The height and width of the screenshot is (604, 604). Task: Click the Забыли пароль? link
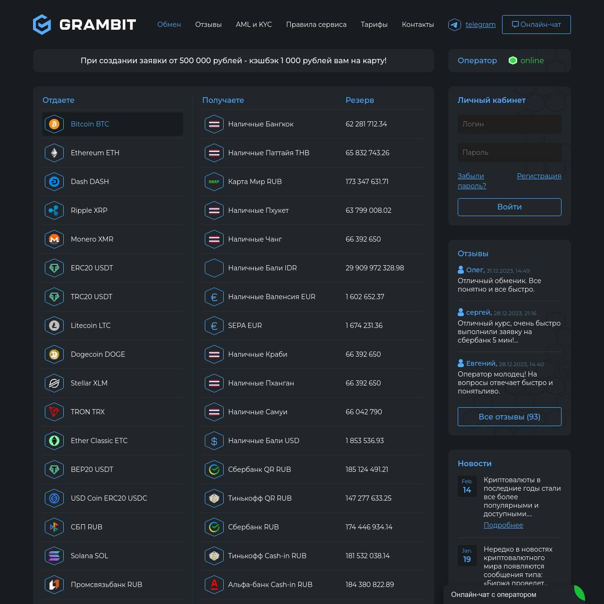[472, 181]
